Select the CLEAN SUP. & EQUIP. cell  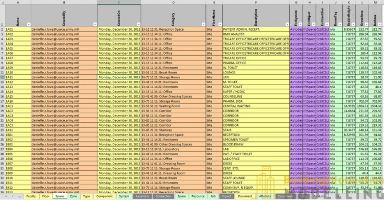click(256, 188)
